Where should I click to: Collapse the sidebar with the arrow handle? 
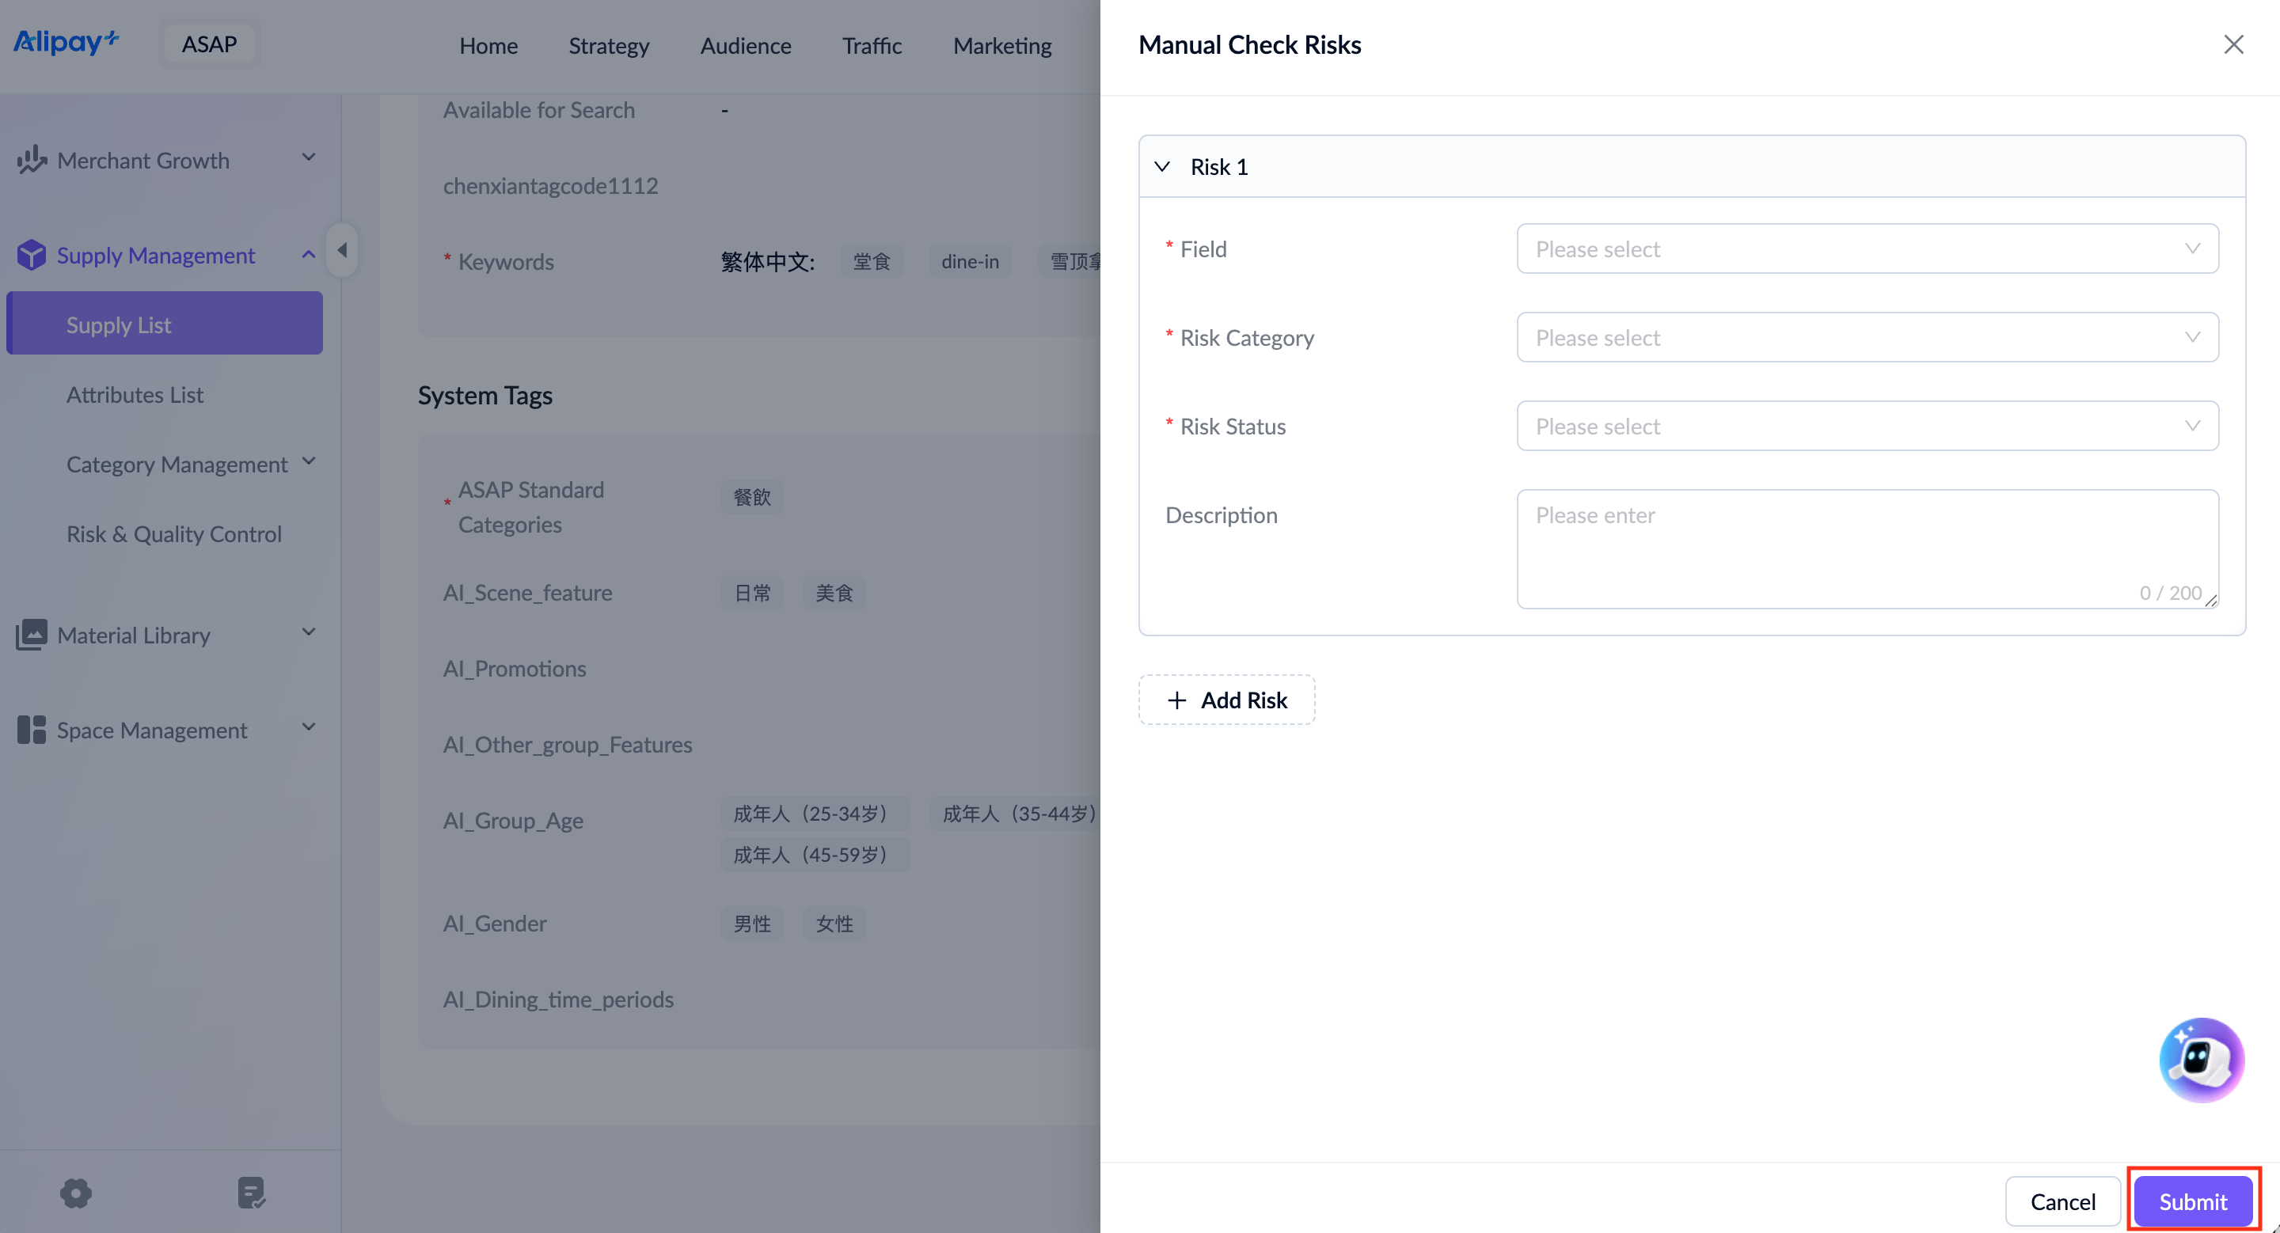342,250
